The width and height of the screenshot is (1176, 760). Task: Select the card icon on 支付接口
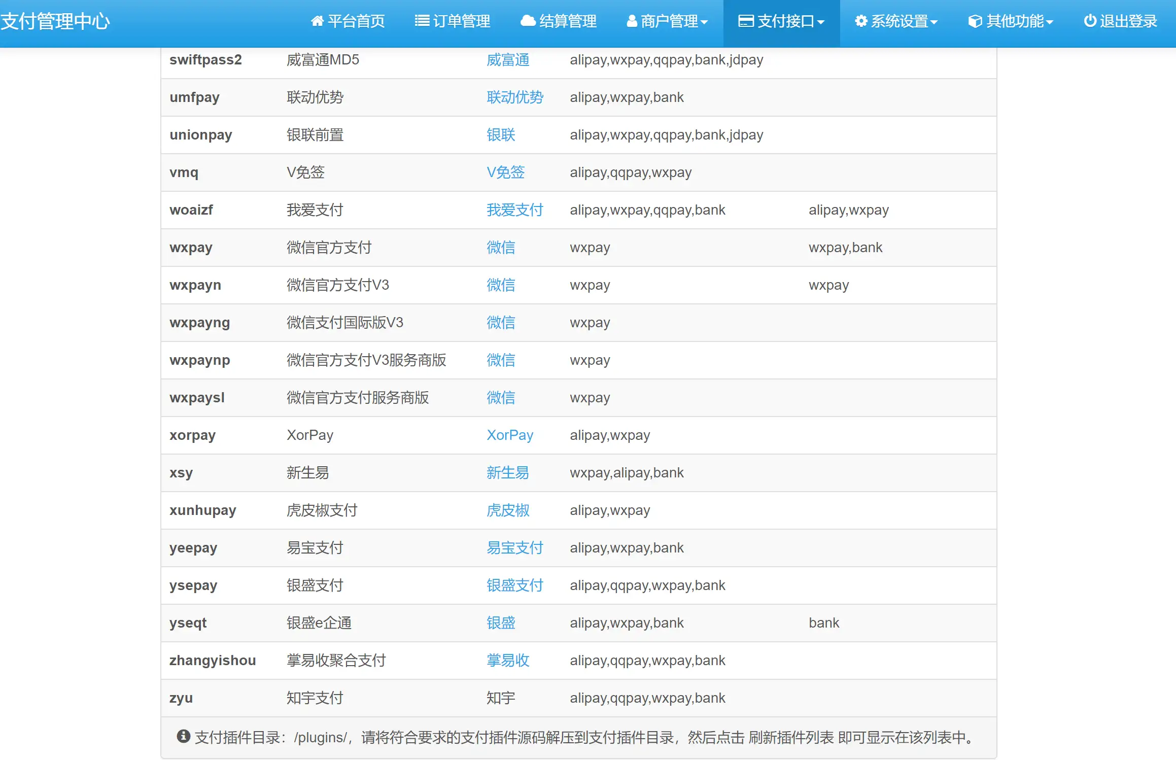745,20
